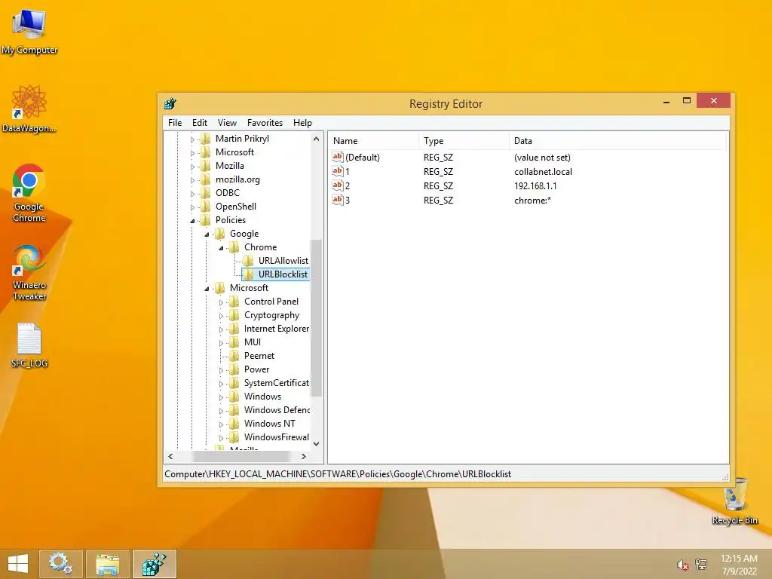Open the My Computer desktop icon
This screenshot has height=579, width=772.
29,30
